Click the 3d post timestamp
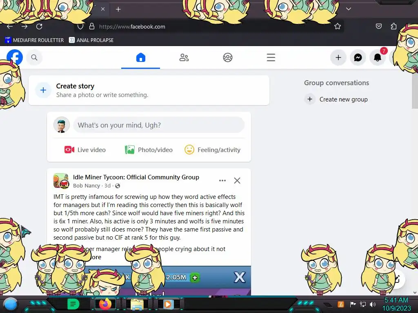 [107, 186]
